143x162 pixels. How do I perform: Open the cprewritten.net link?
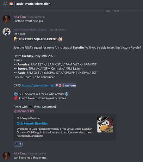click(x=38, y=85)
